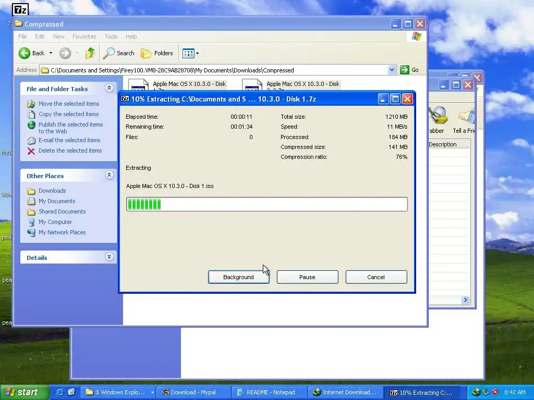Open My Documents in Other Places
Viewport: 534px width, 400px height.
[57, 202]
